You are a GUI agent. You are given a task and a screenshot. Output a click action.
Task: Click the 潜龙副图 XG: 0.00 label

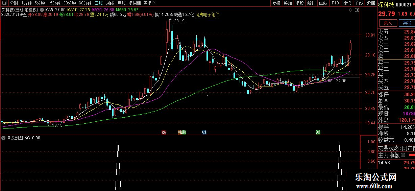pyautogui.click(x=23, y=138)
